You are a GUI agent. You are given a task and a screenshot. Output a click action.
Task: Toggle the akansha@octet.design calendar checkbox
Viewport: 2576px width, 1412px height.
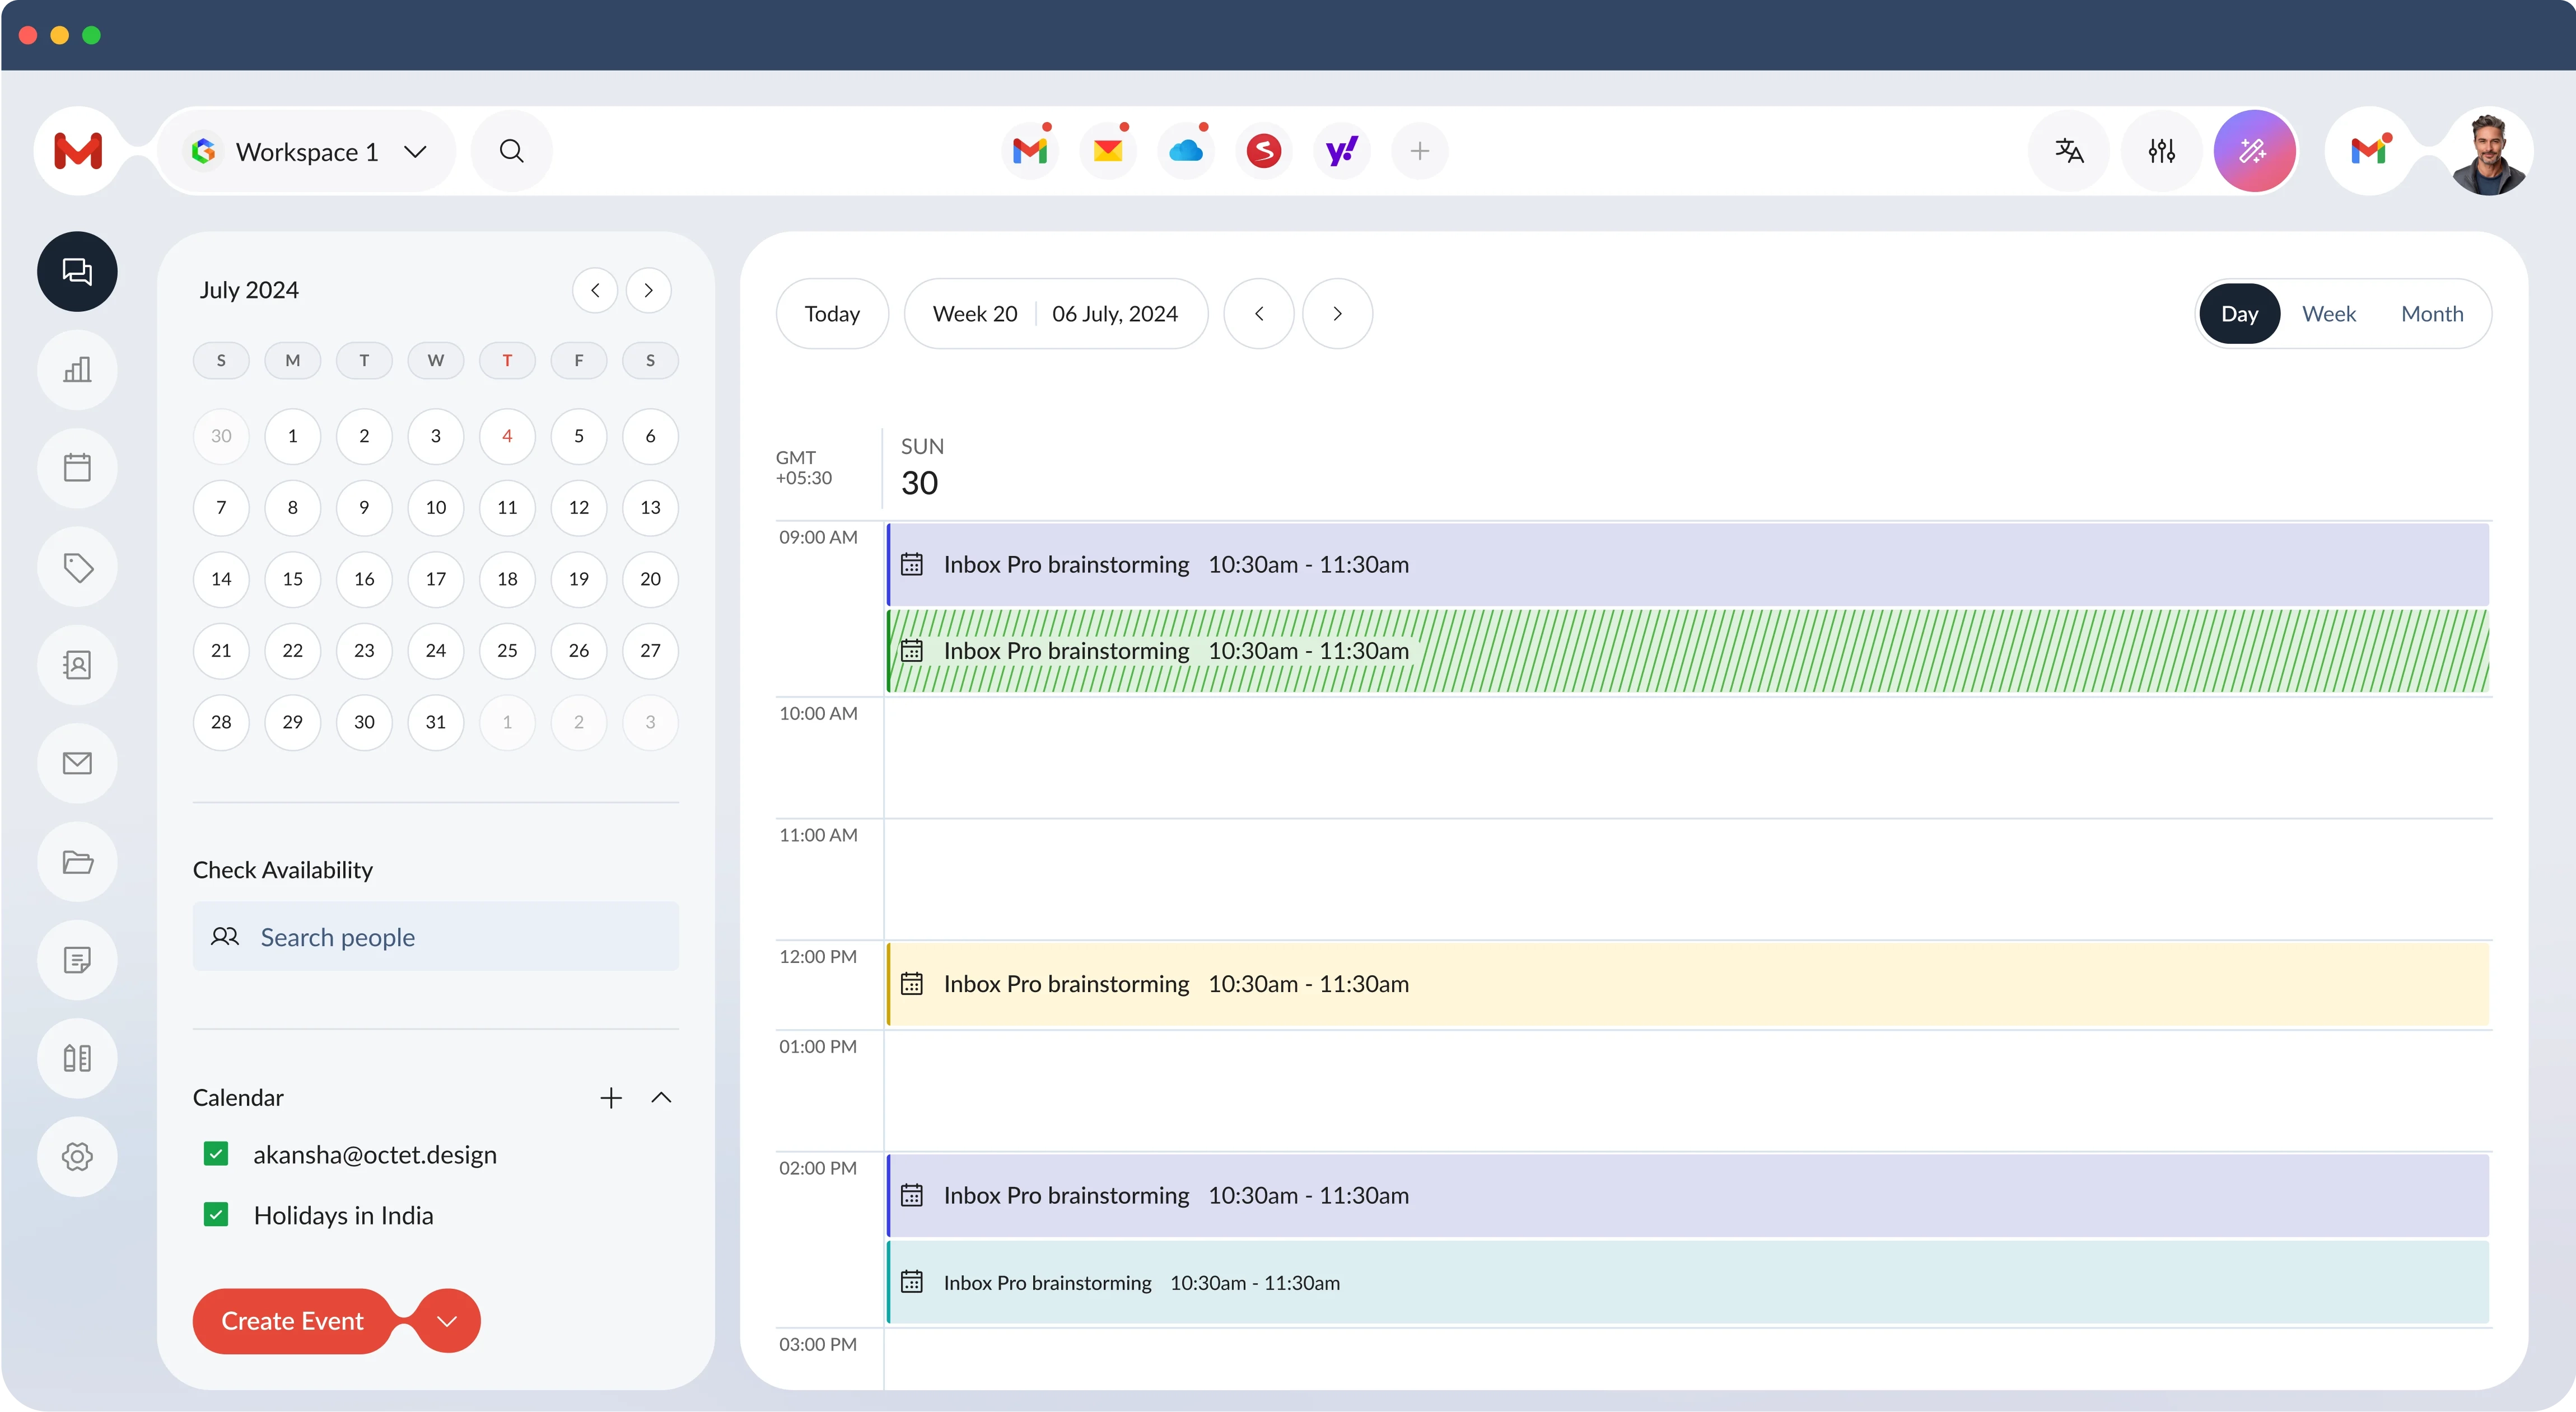[x=216, y=1154]
